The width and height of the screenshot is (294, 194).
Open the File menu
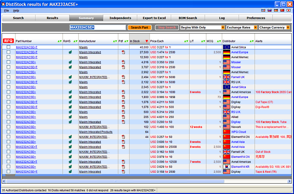(6, 10)
